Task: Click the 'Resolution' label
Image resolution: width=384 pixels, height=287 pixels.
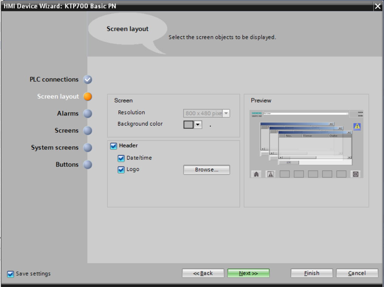Action: pos(131,113)
